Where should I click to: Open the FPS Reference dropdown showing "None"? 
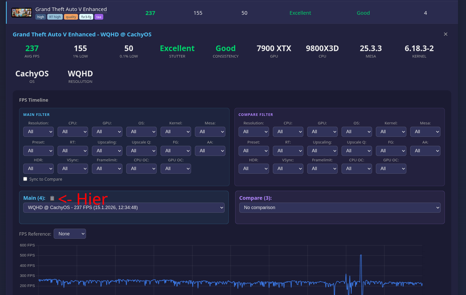(70, 234)
